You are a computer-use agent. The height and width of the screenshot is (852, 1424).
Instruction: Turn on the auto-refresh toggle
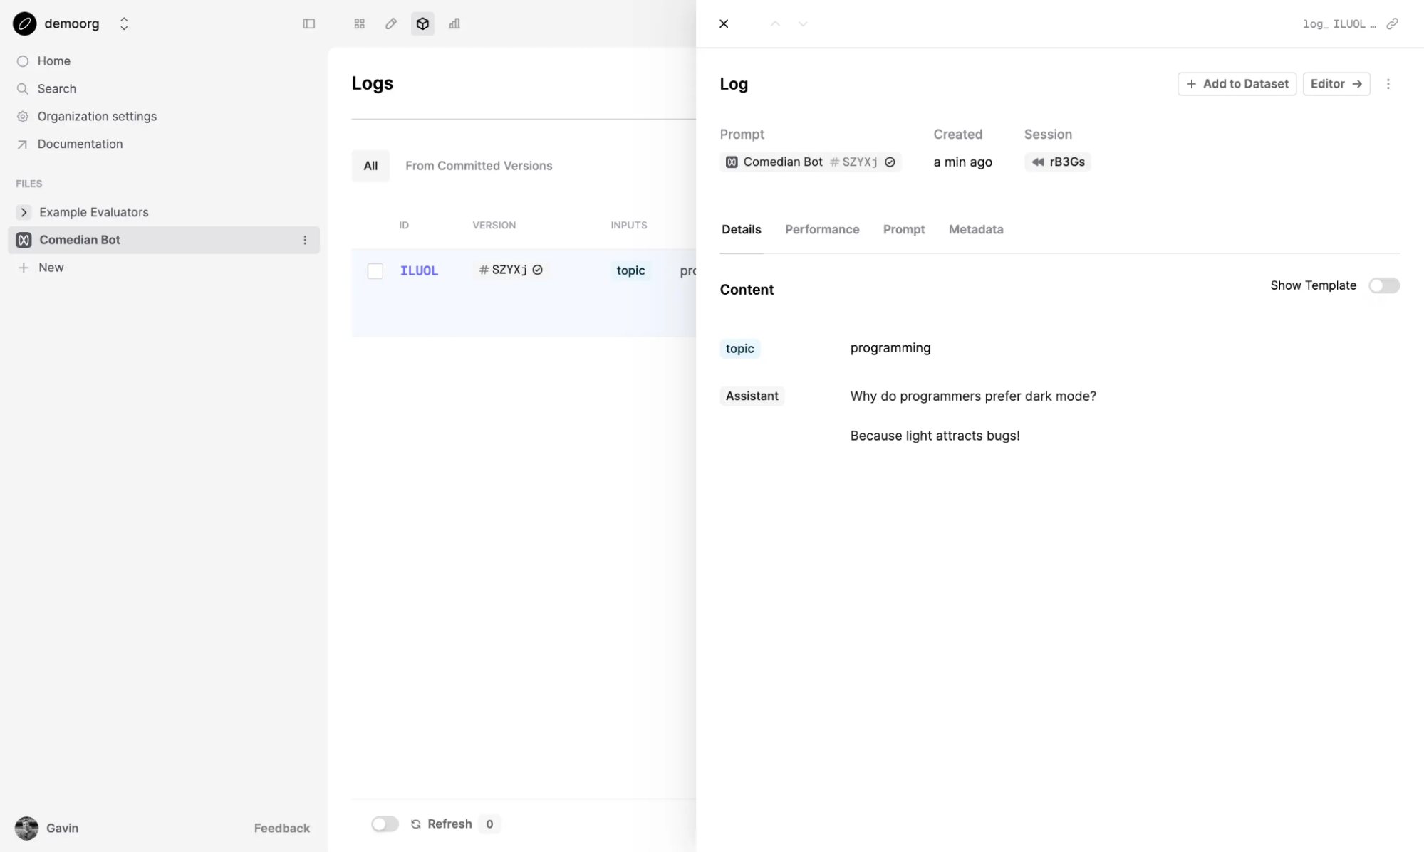tap(385, 824)
